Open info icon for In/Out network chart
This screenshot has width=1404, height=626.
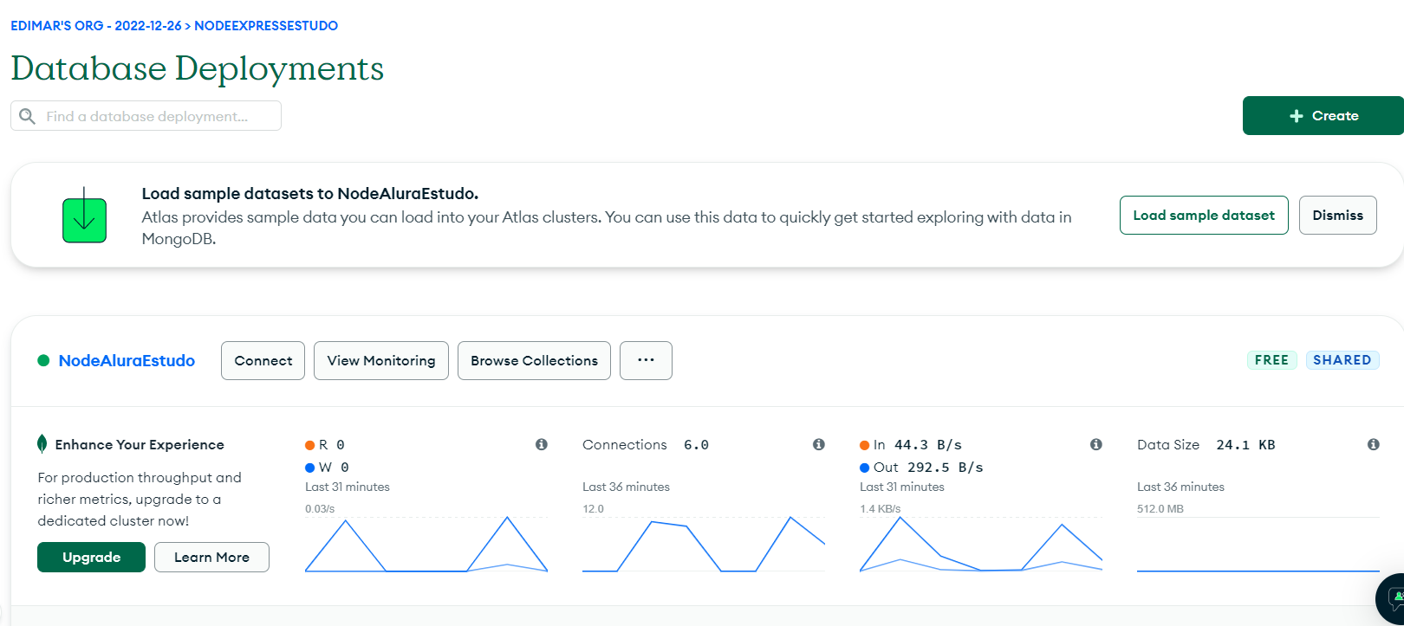click(x=1096, y=444)
